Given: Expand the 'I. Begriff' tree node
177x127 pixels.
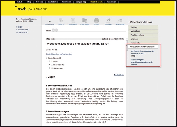Looking at the screenshot, I should tap(49, 61).
